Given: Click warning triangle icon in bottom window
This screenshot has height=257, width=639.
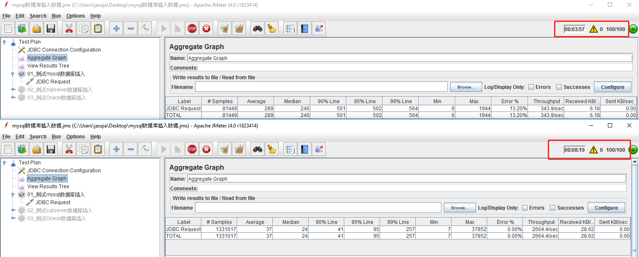Looking at the screenshot, I should pyautogui.click(x=593, y=150).
